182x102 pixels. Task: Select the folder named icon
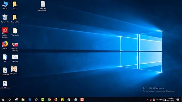click(15, 6)
